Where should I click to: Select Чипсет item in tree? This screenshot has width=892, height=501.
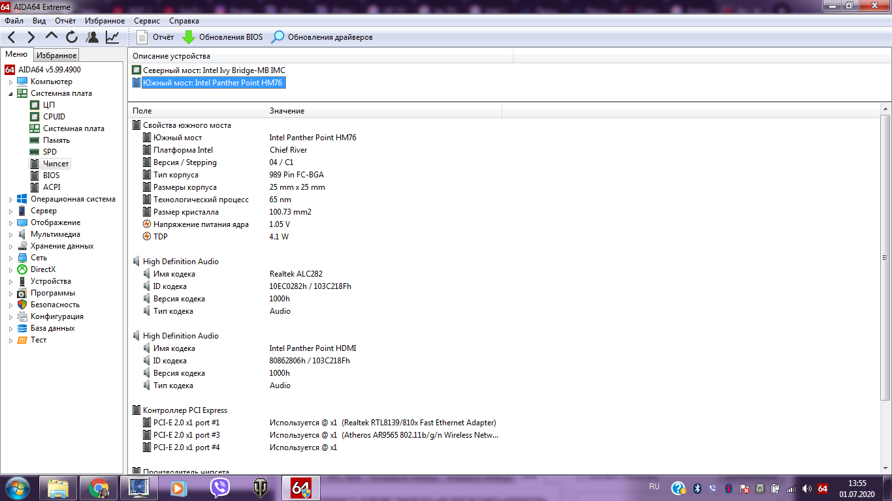click(x=56, y=164)
